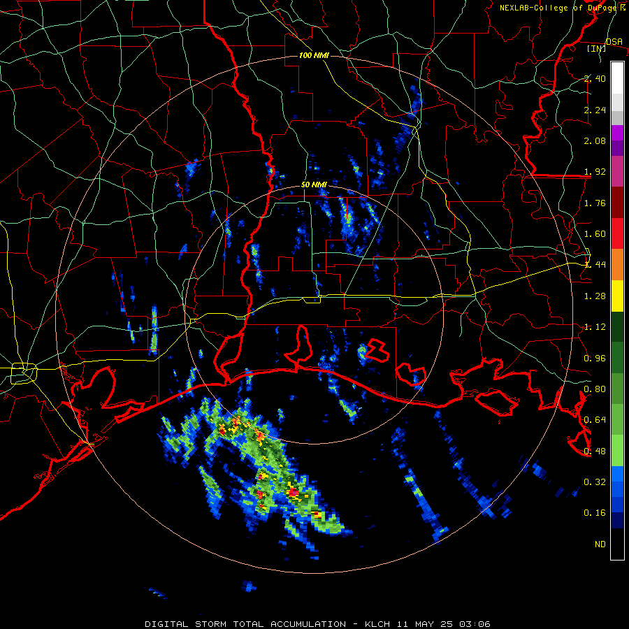Click the 'ND' no-data legend label

[600, 544]
